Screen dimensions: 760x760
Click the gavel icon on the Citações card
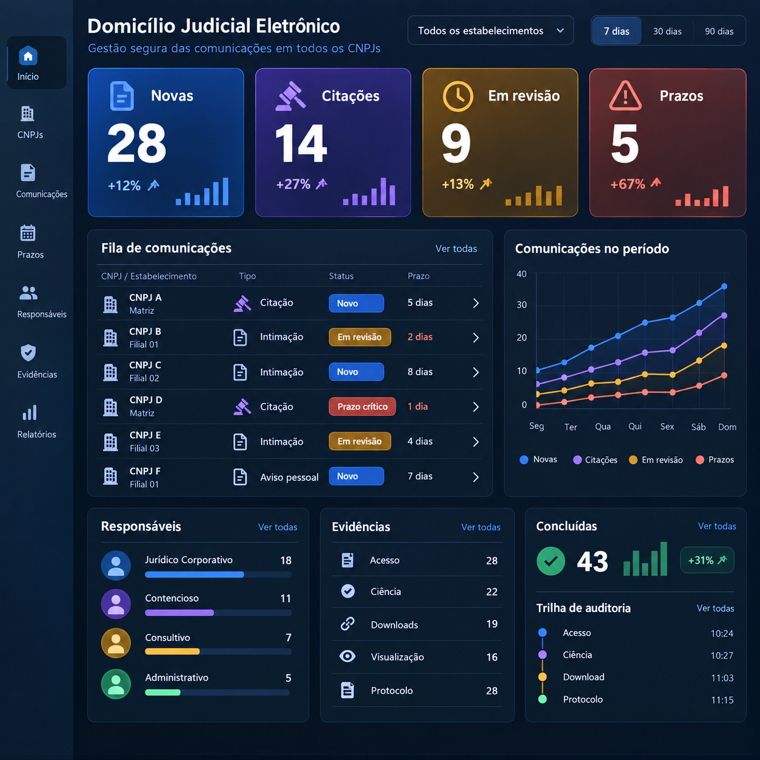point(291,96)
